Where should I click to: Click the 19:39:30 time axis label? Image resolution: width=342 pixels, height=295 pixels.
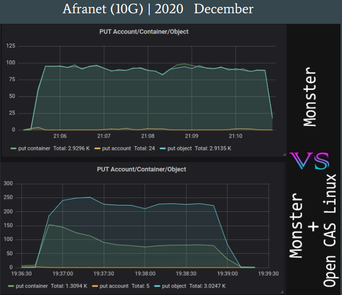coord(268,274)
